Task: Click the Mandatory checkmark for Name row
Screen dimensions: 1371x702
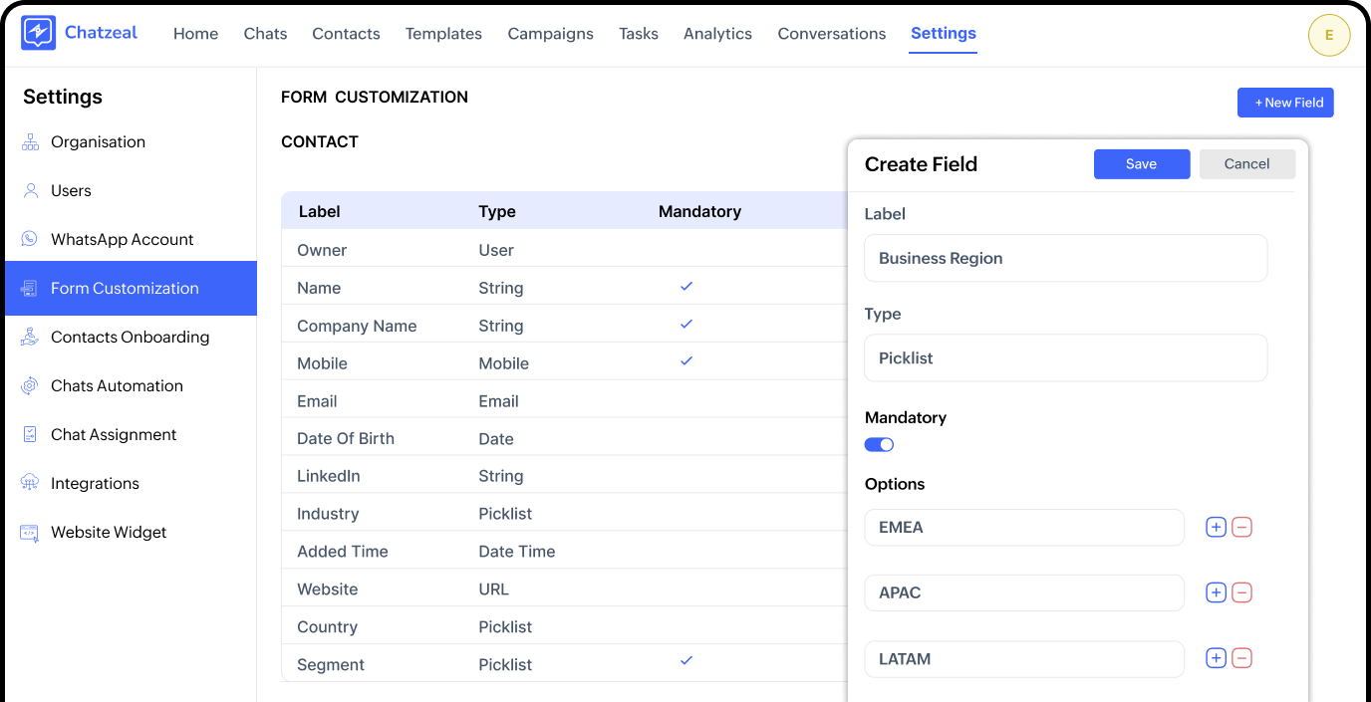Action: [685, 287]
